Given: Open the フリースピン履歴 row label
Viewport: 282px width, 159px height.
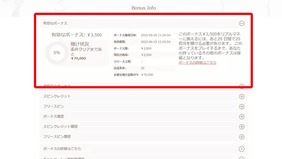Looking at the screenshot, I should [57, 136].
